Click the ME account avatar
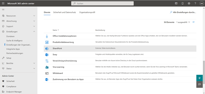Image resolution: width=205 pixels, height=94 pixels. click(x=202, y=4)
